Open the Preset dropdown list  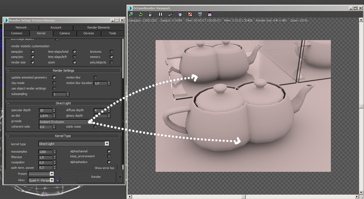(41, 174)
